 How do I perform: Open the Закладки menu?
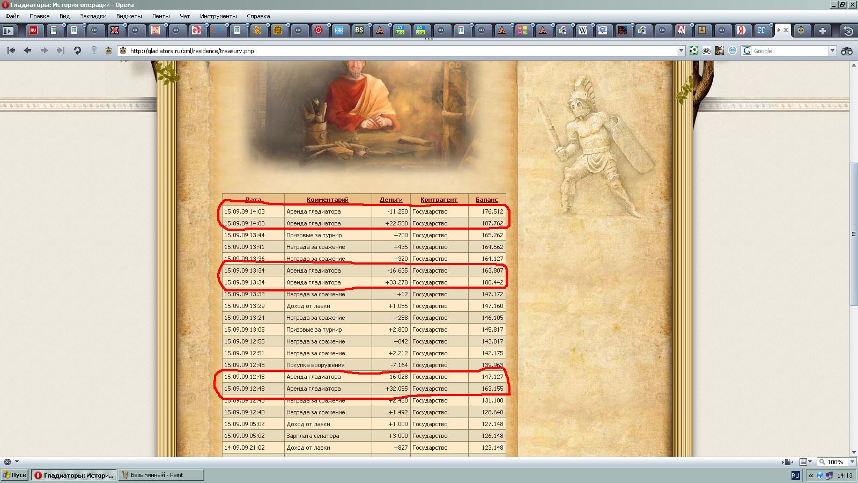[93, 16]
